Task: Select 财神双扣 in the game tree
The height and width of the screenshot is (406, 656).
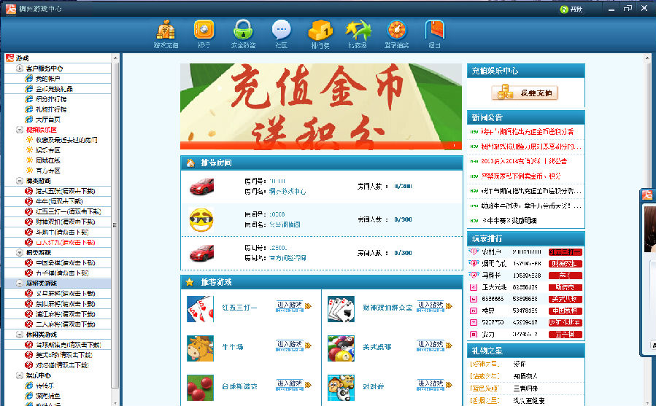Action: [x=65, y=222]
